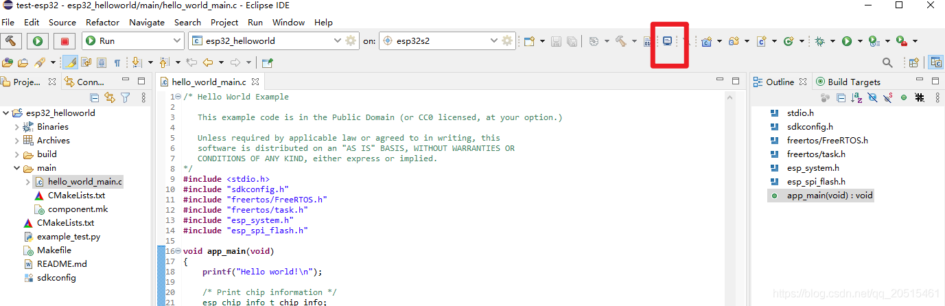
Task: Toggle Hide Non-Public Members green dot
Action: pyautogui.click(x=904, y=98)
